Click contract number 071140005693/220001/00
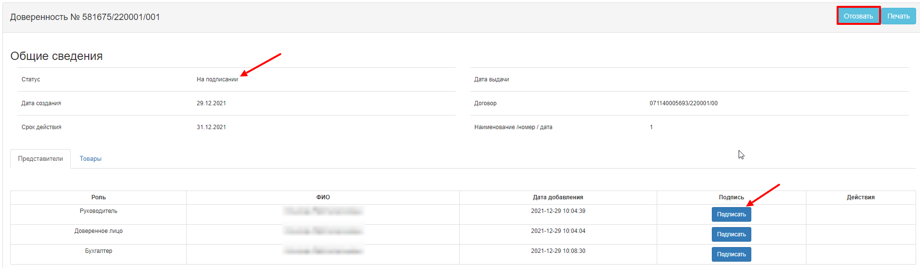 point(683,103)
